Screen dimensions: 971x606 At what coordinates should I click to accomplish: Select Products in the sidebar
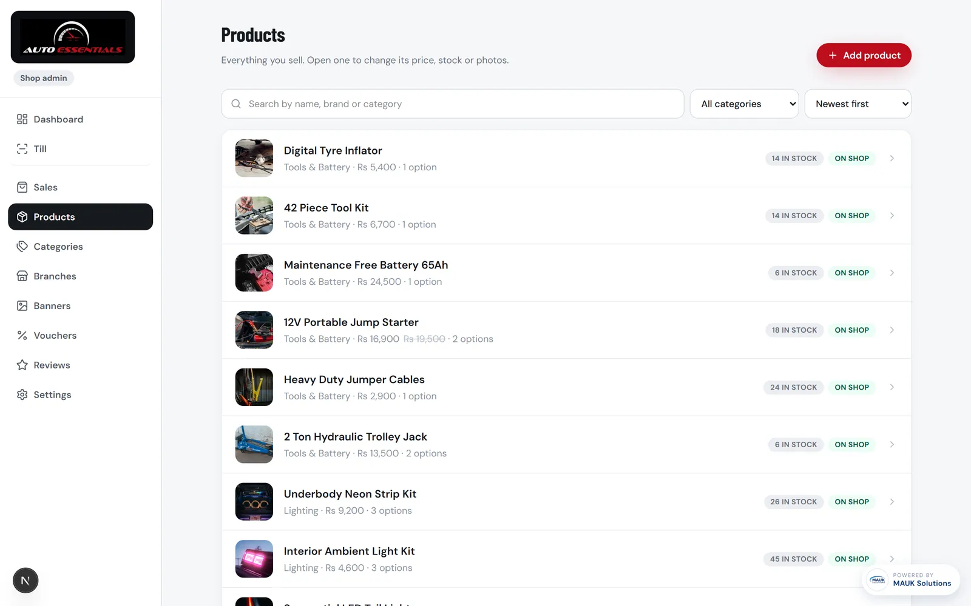point(80,217)
